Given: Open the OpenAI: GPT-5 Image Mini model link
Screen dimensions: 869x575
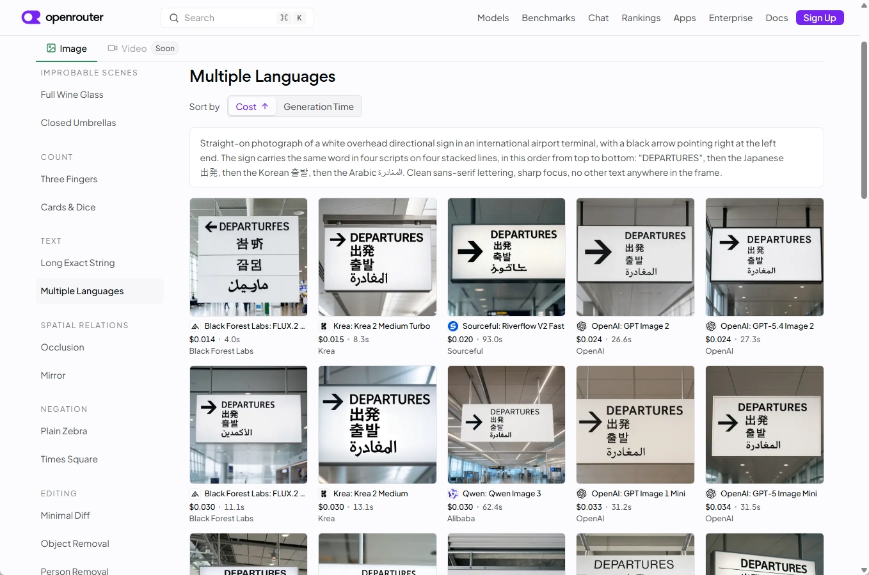Looking at the screenshot, I should pyautogui.click(x=769, y=494).
